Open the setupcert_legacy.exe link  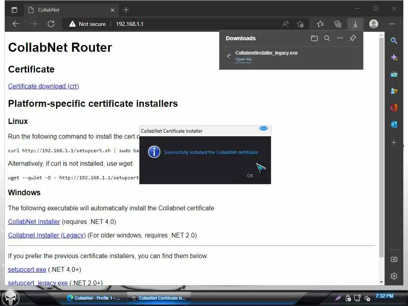pos(38,283)
